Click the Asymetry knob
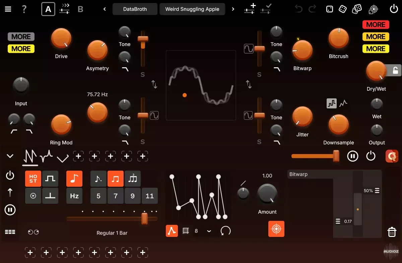The image size is (402, 263). (x=97, y=50)
